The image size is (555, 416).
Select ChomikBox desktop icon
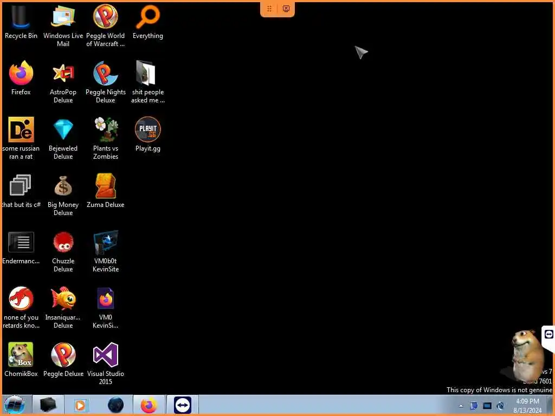[x=21, y=360]
